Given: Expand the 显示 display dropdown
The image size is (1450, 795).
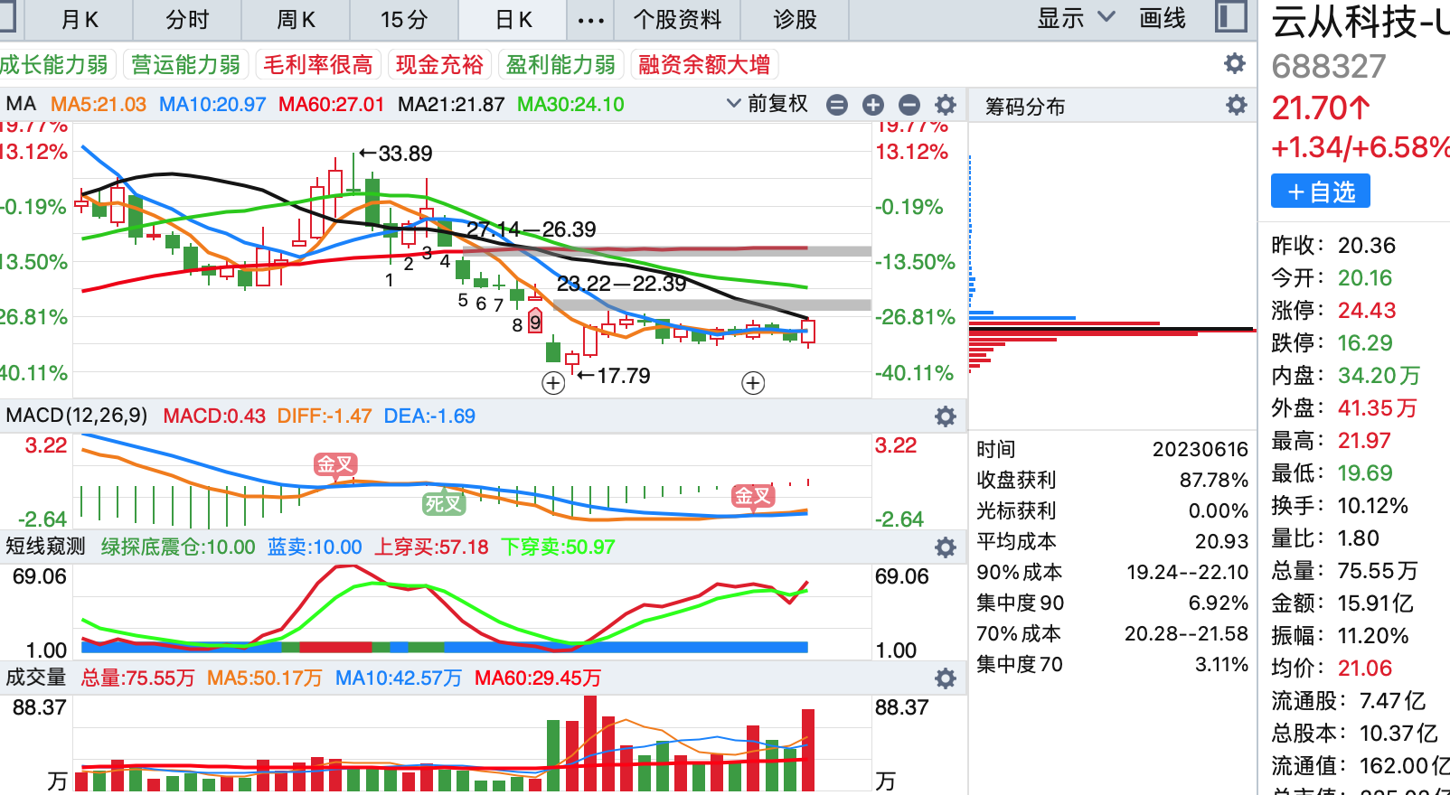Looking at the screenshot, I should click(x=1076, y=18).
